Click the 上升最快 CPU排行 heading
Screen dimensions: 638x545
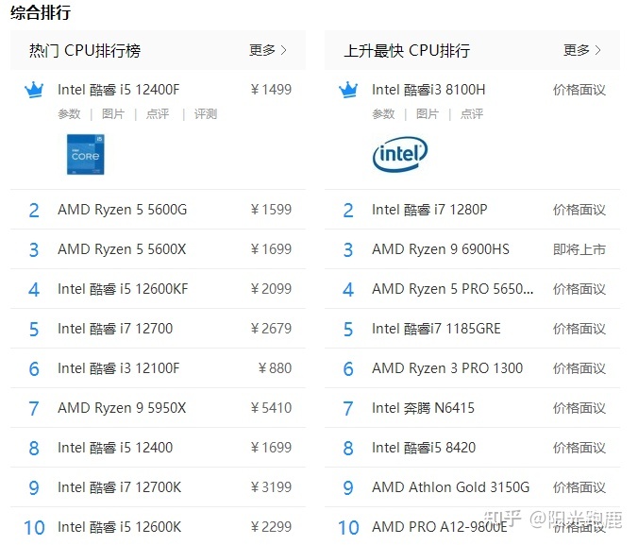(x=407, y=50)
